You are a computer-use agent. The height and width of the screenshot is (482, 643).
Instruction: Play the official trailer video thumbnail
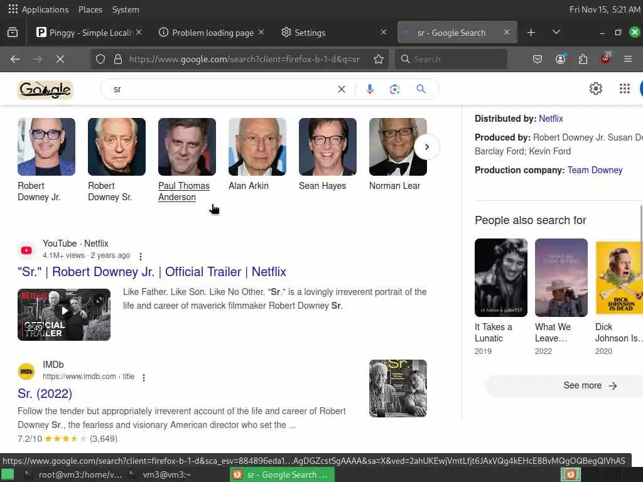[64, 314]
